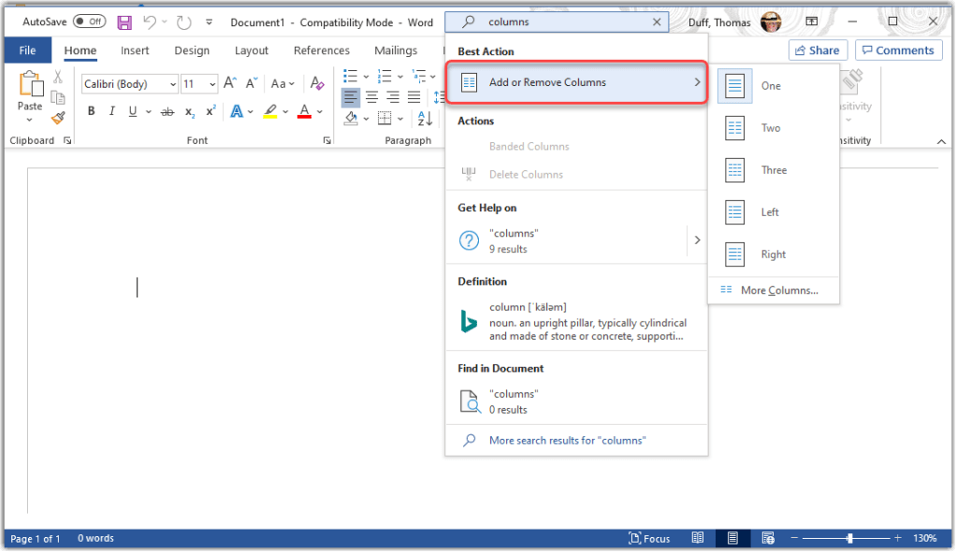Click the zoom slider handle

click(849, 538)
